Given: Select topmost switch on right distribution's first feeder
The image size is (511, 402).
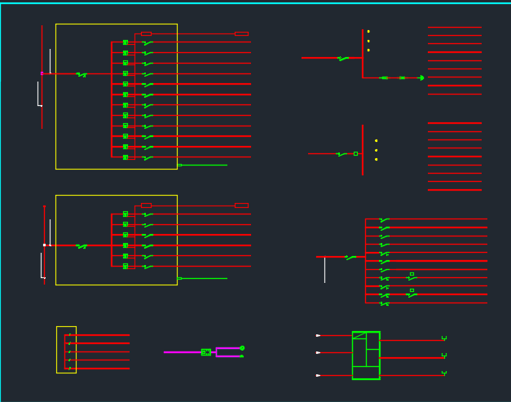Looking at the screenshot, I should (x=384, y=220).
